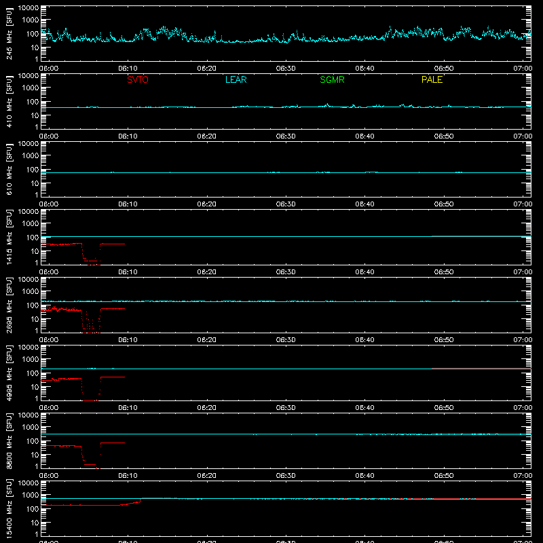
Task: Click the 1000 tick label on 410 MHz panel
Action: [x=31, y=88]
